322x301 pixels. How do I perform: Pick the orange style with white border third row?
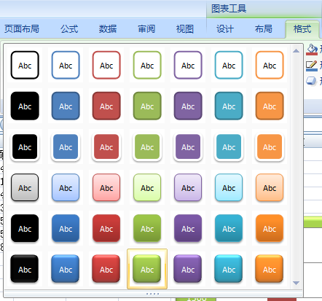270,147
